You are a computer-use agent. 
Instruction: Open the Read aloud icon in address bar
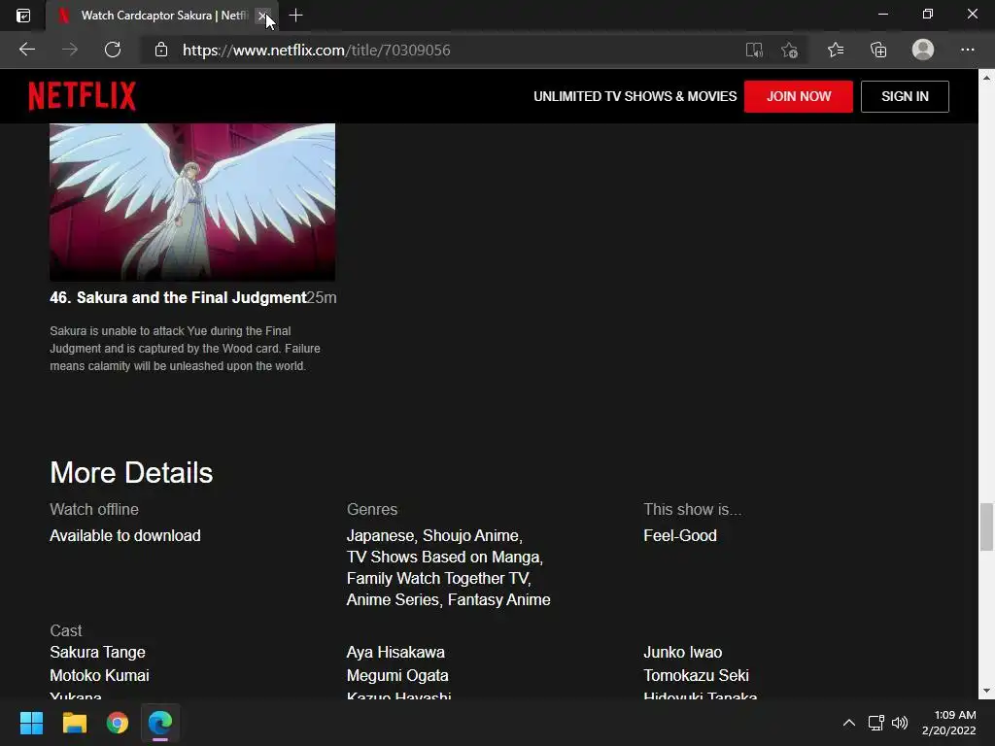754,50
